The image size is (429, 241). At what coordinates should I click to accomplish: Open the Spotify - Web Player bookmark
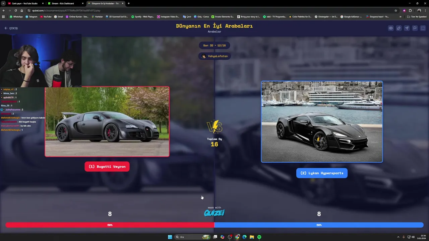142,17
